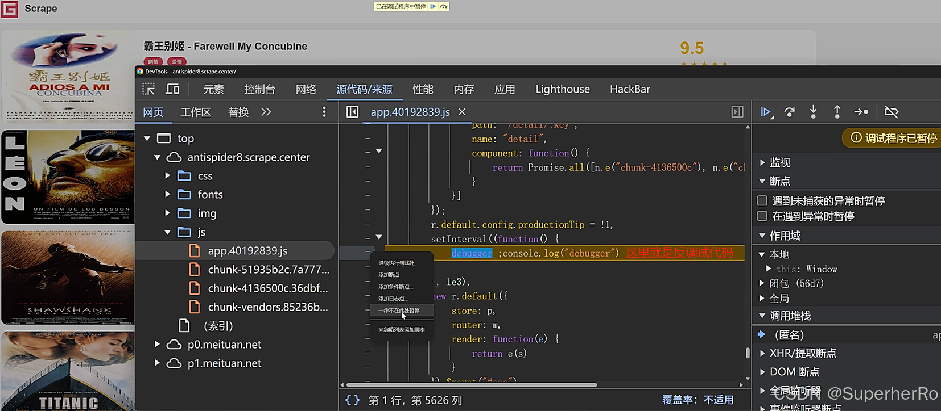The image size is (941, 411).
Task: Click the horizontal code scrollbar thumb
Action: click(472, 385)
